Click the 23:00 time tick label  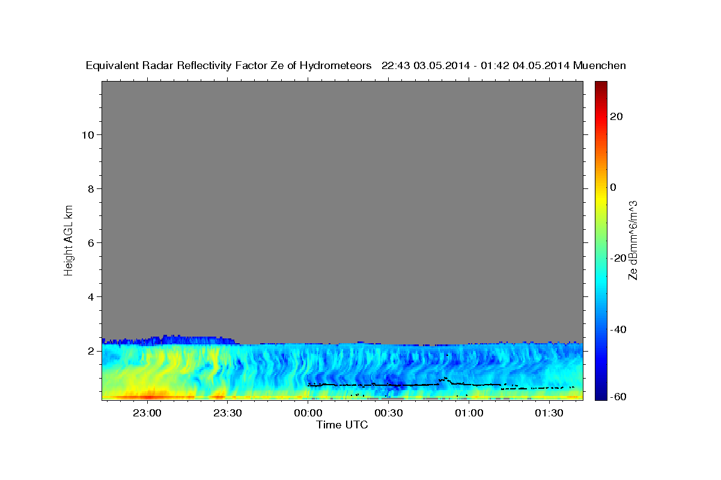coord(147,413)
